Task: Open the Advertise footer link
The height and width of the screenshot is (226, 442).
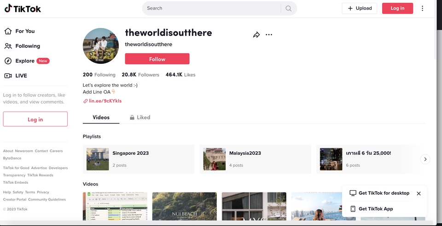Action: (39, 168)
